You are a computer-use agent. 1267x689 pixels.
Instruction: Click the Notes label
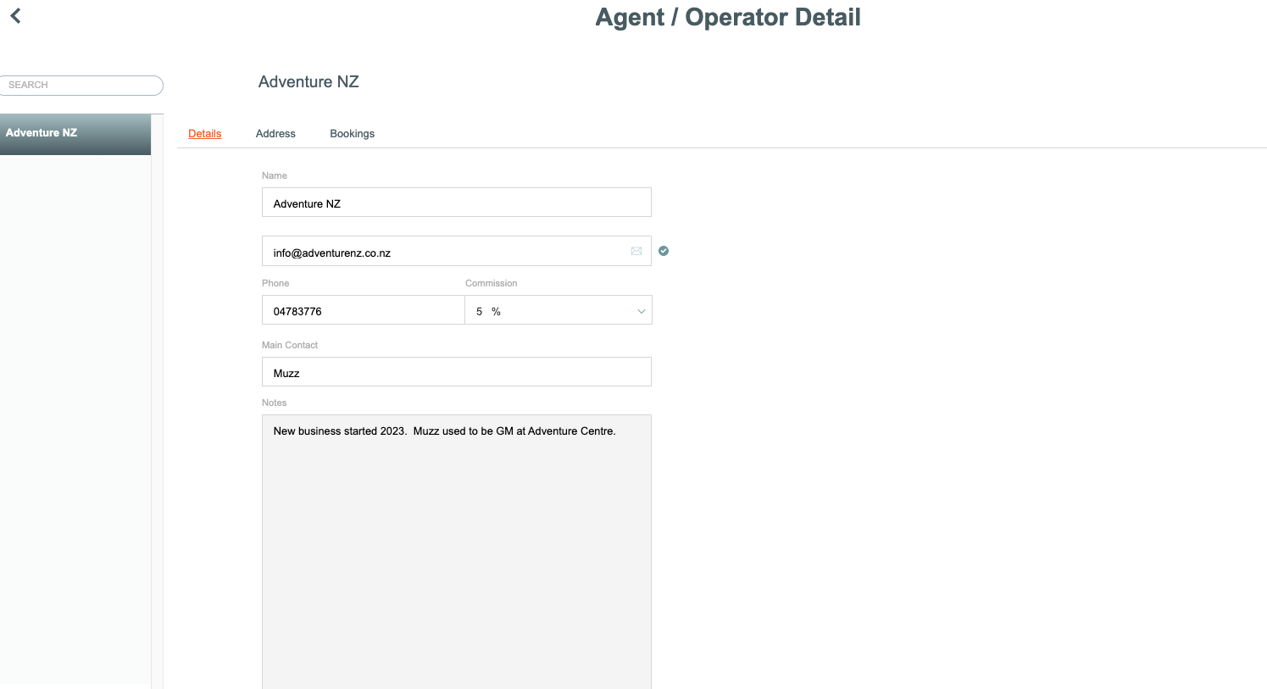(x=275, y=403)
